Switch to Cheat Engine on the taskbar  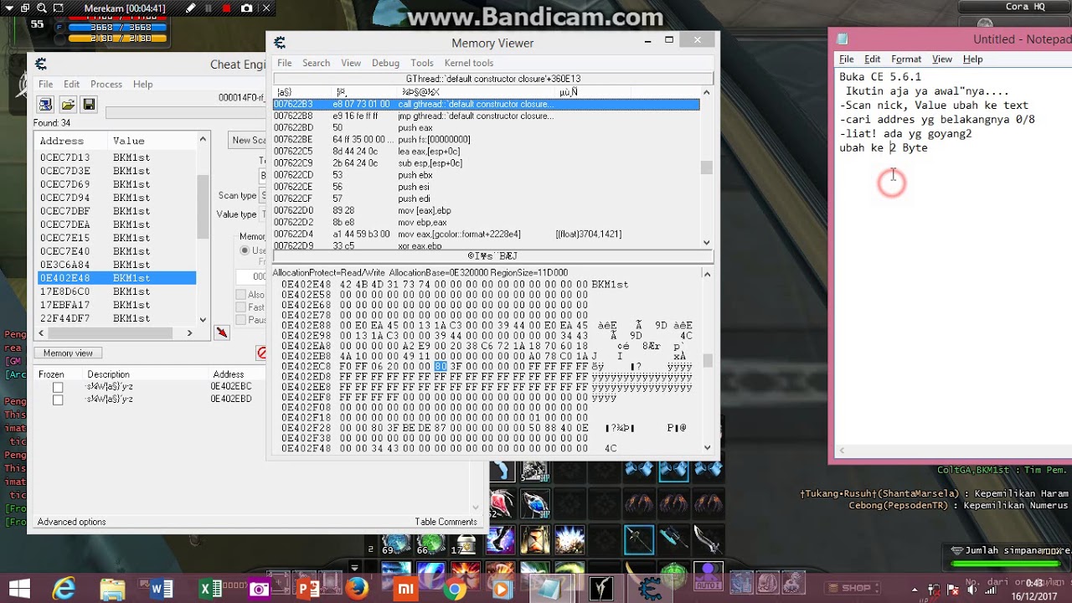pos(650,589)
